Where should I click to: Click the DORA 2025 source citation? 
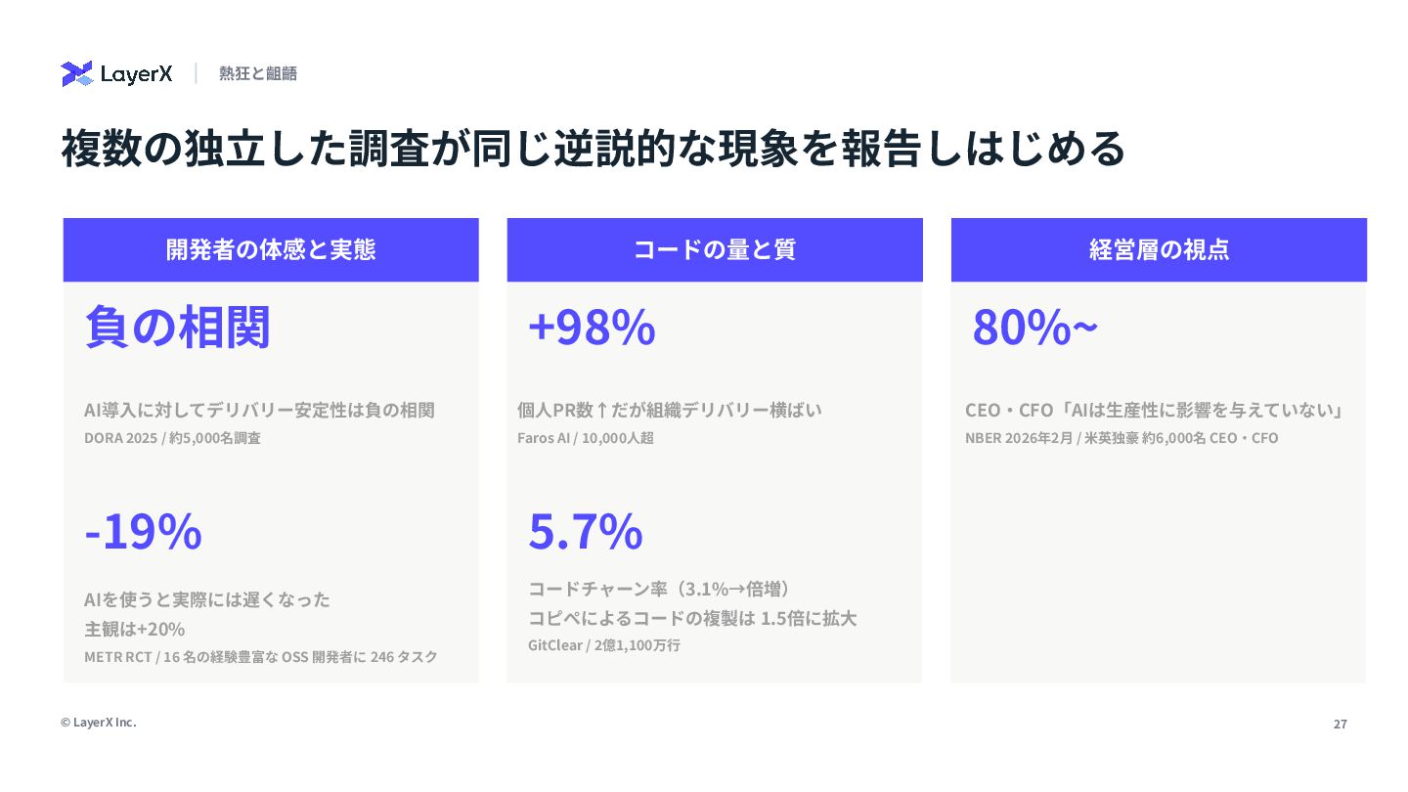pyautogui.click(x=172, y=438)
